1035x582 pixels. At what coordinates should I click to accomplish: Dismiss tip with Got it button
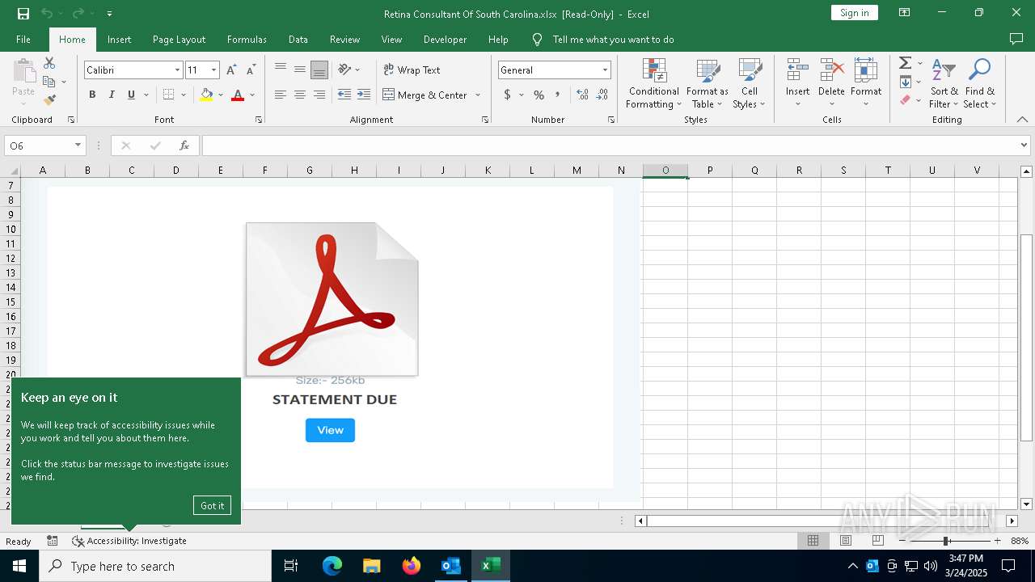tap(212, 505)
